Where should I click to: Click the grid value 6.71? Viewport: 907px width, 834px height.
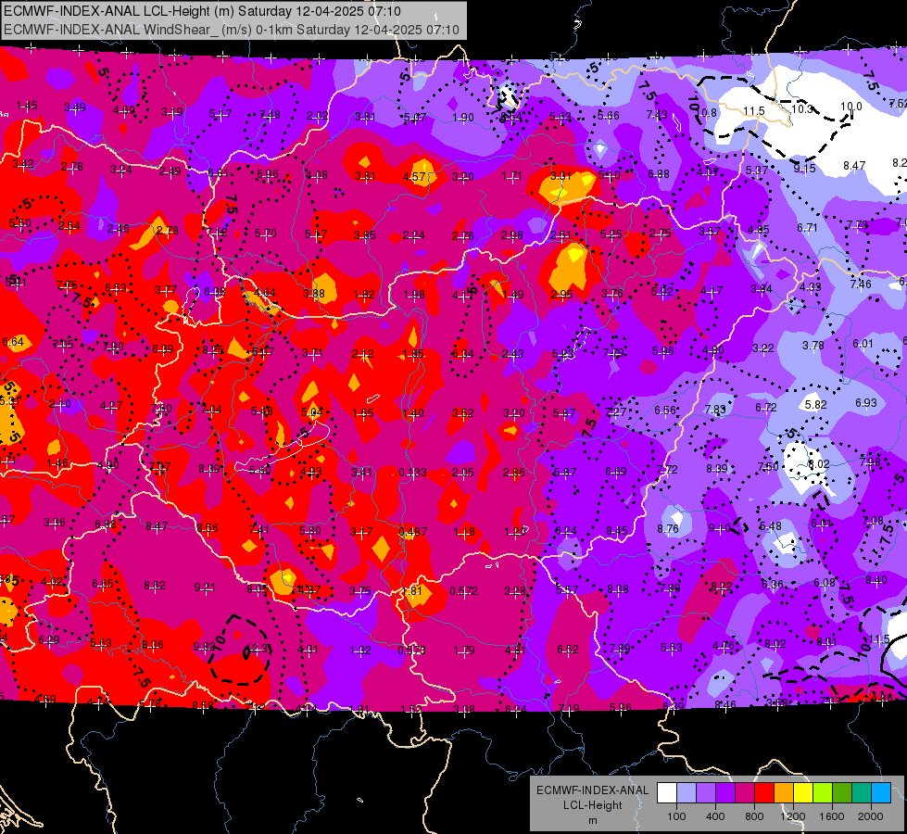(807, 227)
